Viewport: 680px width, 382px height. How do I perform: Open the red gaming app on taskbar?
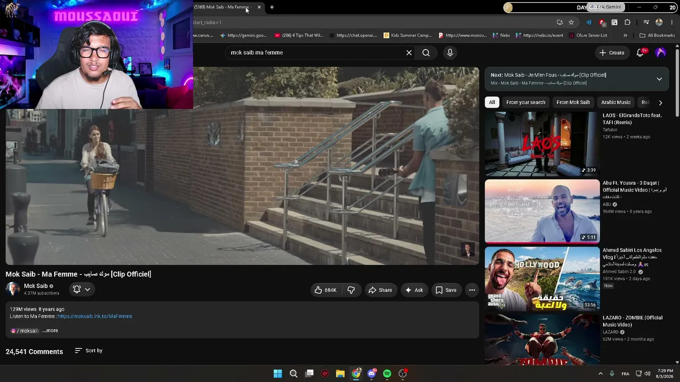325,374
